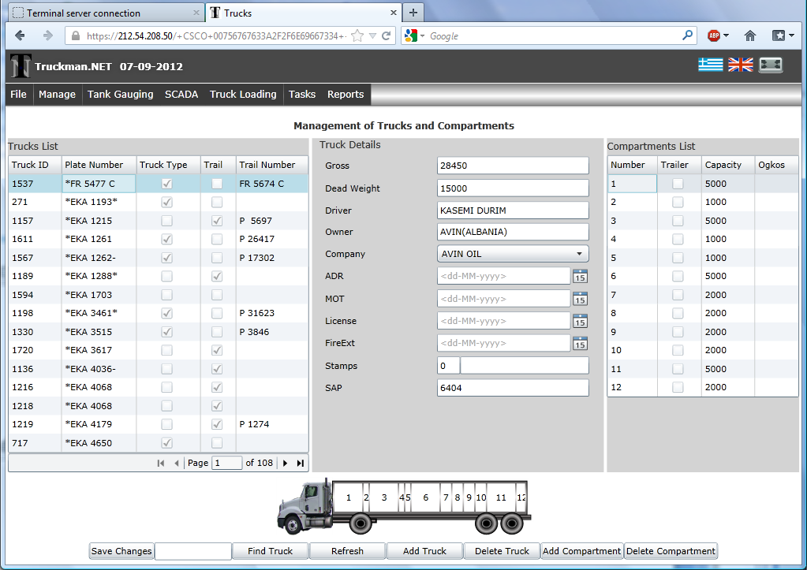807x570 pixels.
Task: Jump to the last page of trucks
Action: coord(300,464)
